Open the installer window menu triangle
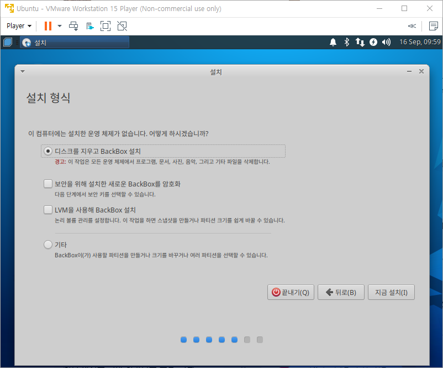 [x=23, y=71]
